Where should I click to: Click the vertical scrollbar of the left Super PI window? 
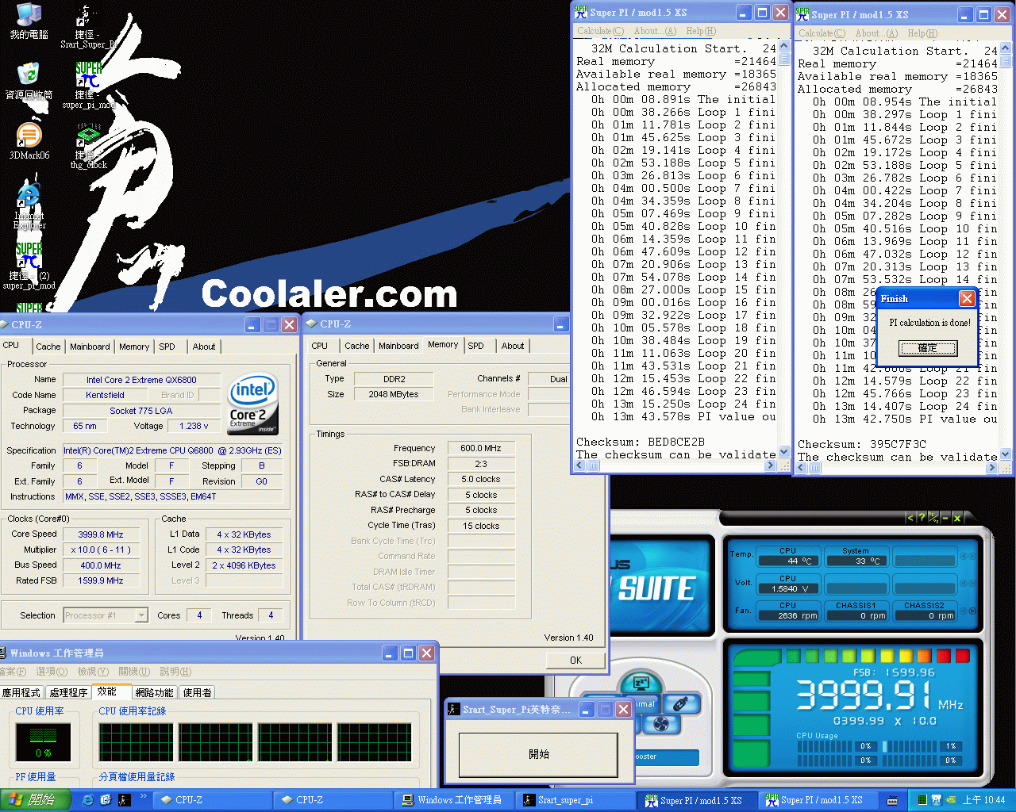coord(783,238)
